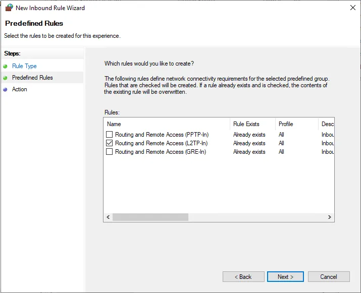Click the blue bullet beside Action step
Viewport: 361px width, 293px height.
[x=6, y=89]
